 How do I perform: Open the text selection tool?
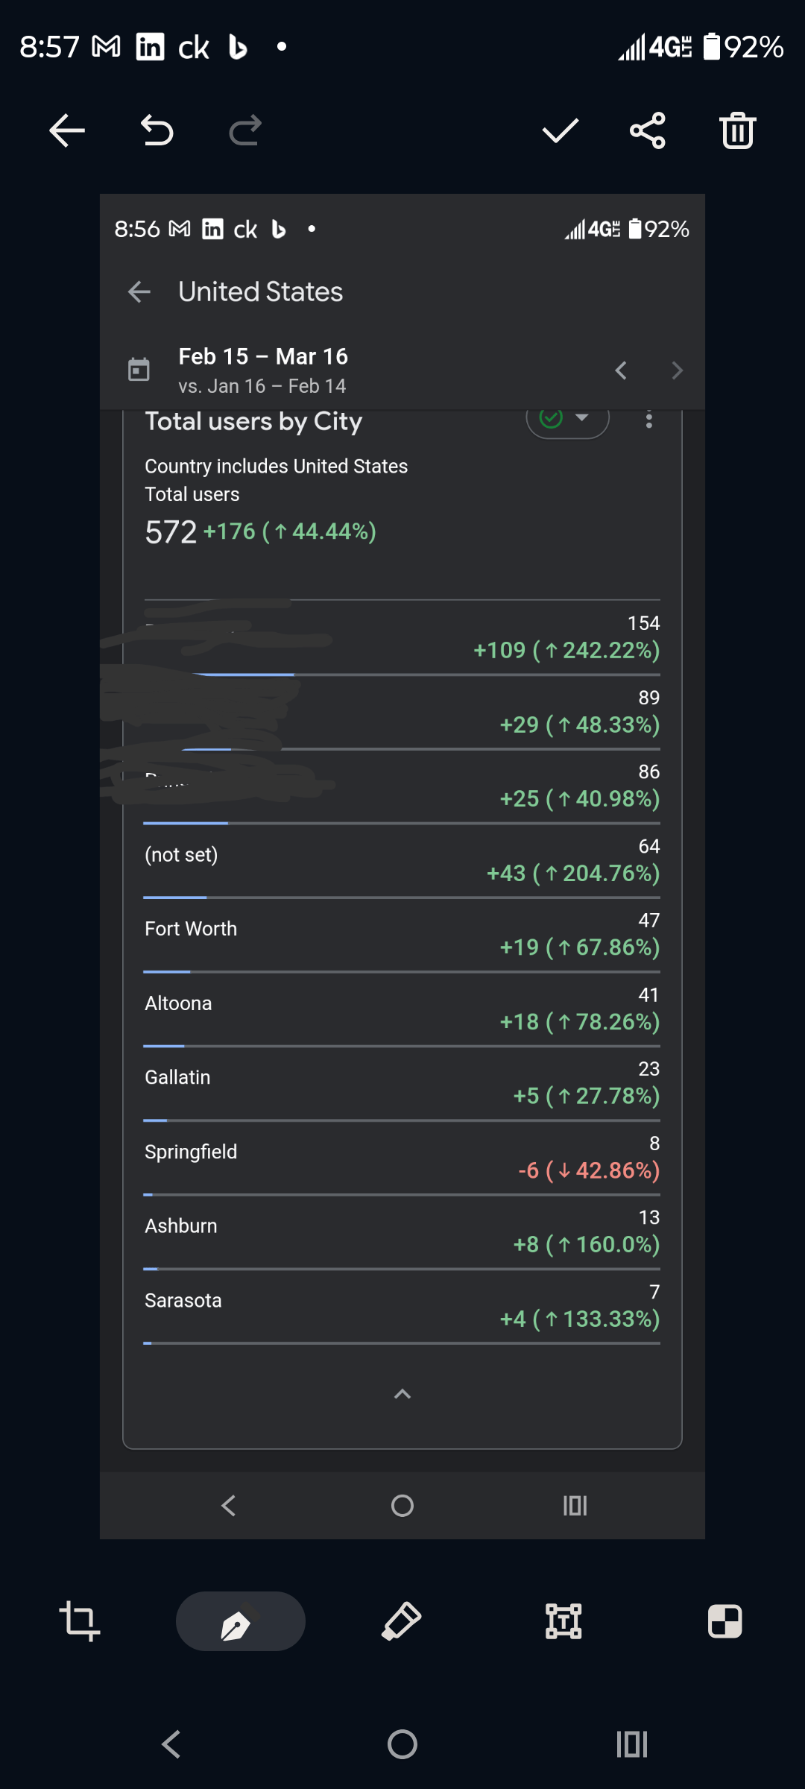[563, 1621]
